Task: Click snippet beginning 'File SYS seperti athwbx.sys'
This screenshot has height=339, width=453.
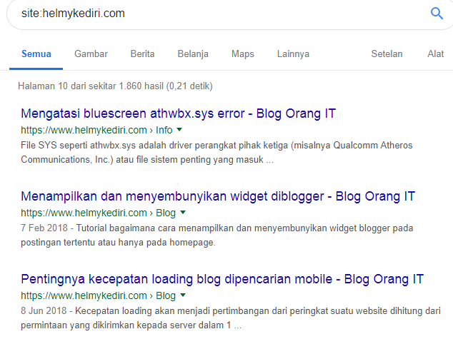Action: (x=216, y=152)
